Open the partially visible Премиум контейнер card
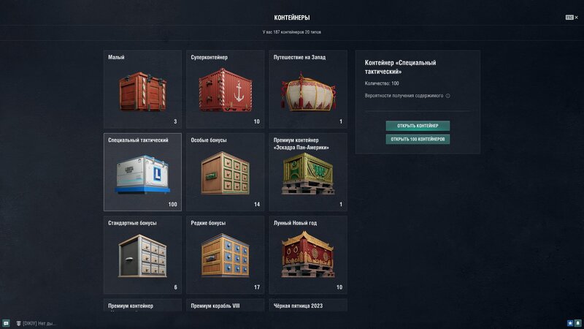 pyautogui.click(x=142, y=305)
